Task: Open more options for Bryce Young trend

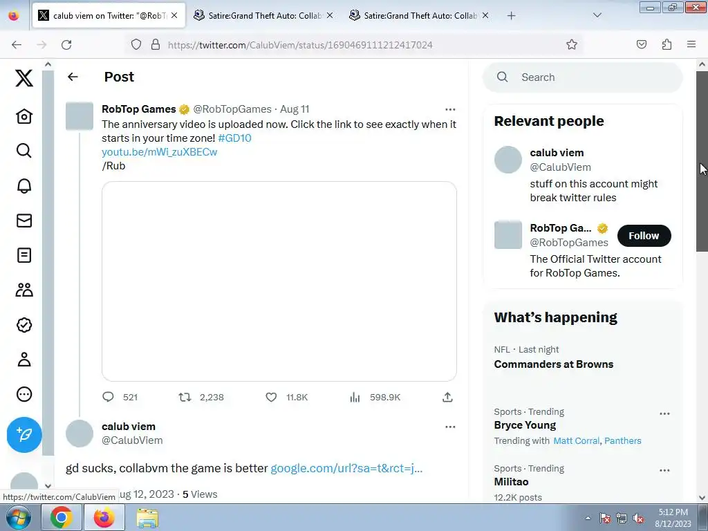Action: point(664,413)
